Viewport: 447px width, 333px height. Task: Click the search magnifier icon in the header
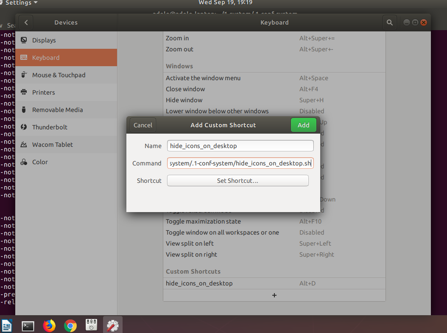(x=389, y=22)
